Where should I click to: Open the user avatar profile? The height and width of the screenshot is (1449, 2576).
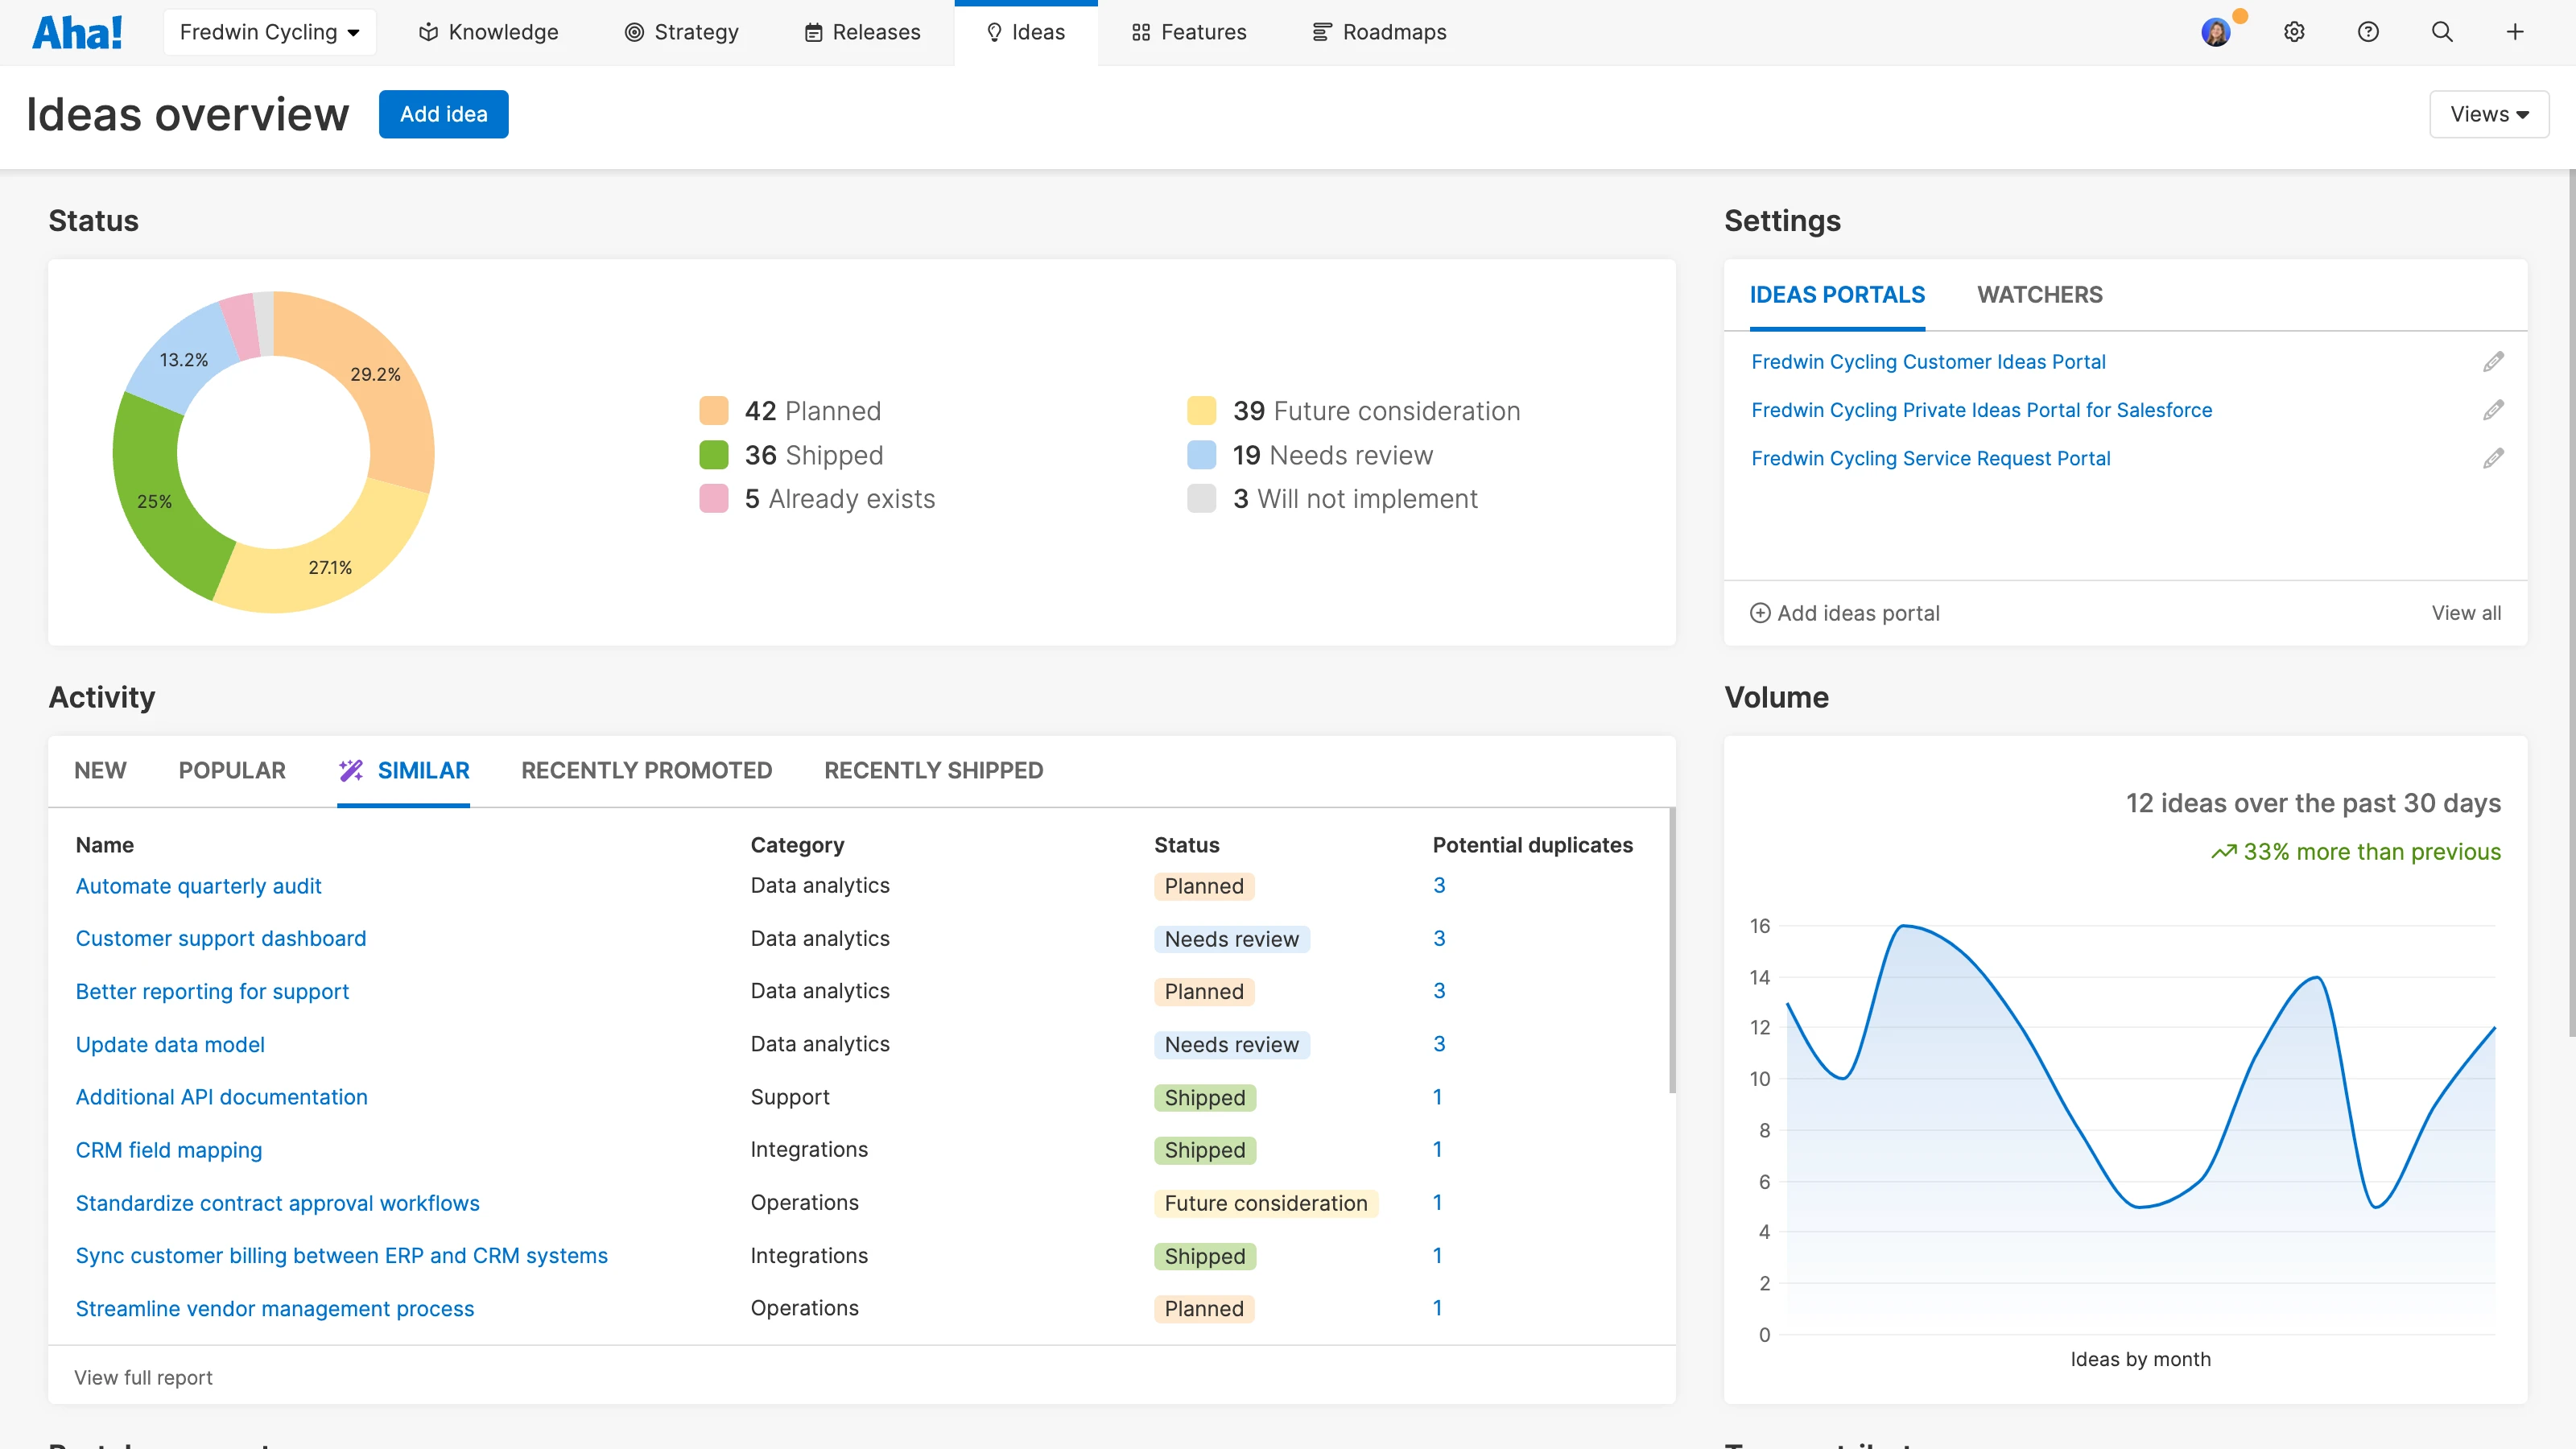point(2216,32)
